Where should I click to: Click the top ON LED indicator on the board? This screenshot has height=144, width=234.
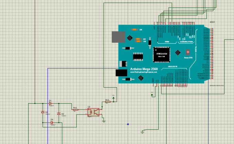pos(135,30)
